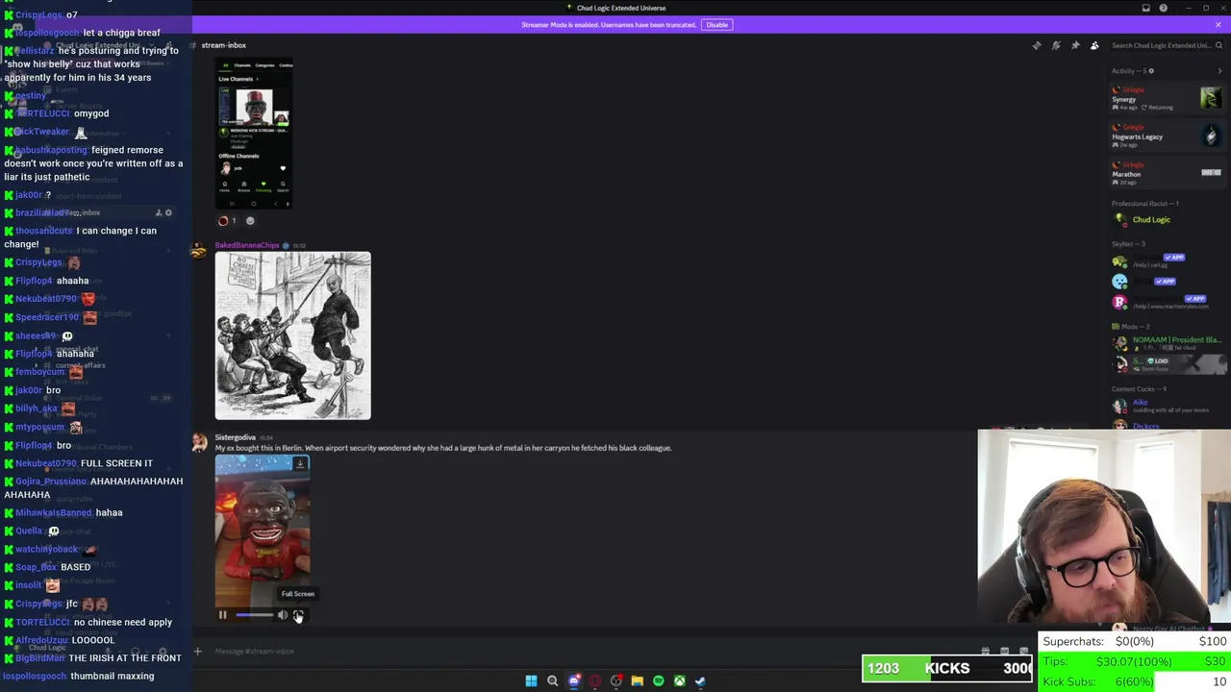This screenshot has height=692, width=1231.
Task: Open the Marathon activity card
Action: [1167, 173]
